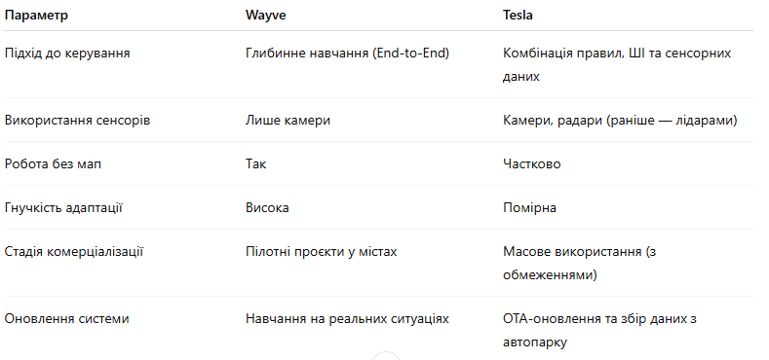Screen dimensions: 769x360
Task: Click the Лише камери cell
Action: [x=288, y=120]
